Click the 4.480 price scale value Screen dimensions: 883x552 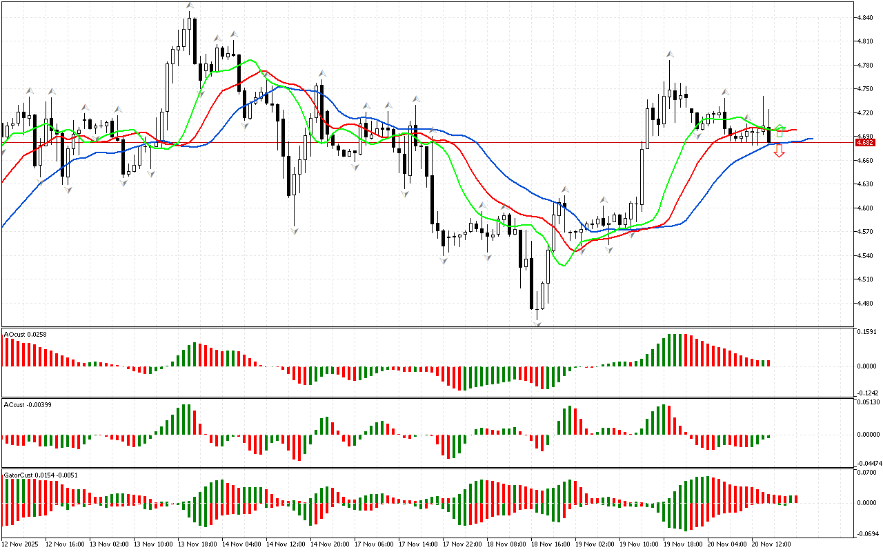(x=863, y=303)
